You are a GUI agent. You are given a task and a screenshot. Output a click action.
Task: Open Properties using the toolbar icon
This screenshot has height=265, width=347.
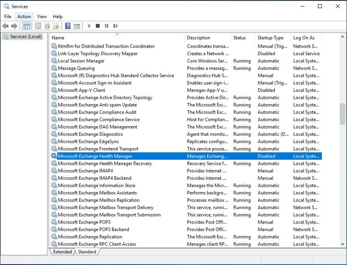[38, 26]
